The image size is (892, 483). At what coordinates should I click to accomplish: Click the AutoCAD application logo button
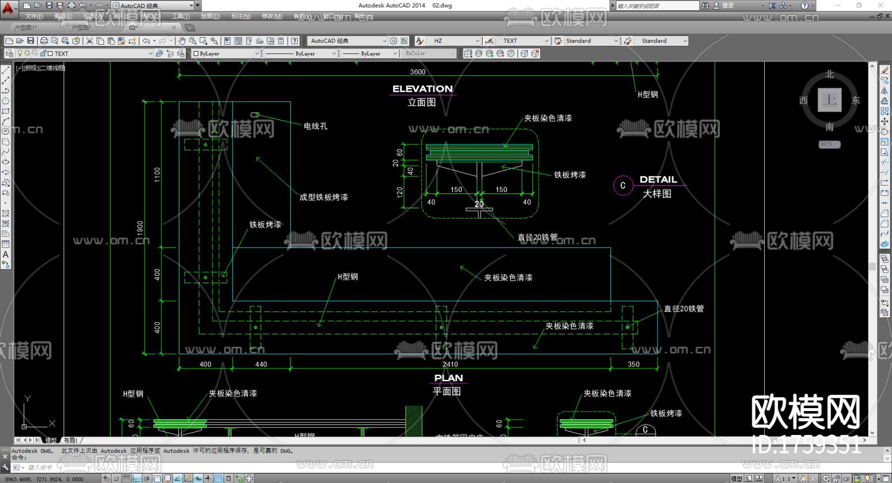click(x=8, y=7)
